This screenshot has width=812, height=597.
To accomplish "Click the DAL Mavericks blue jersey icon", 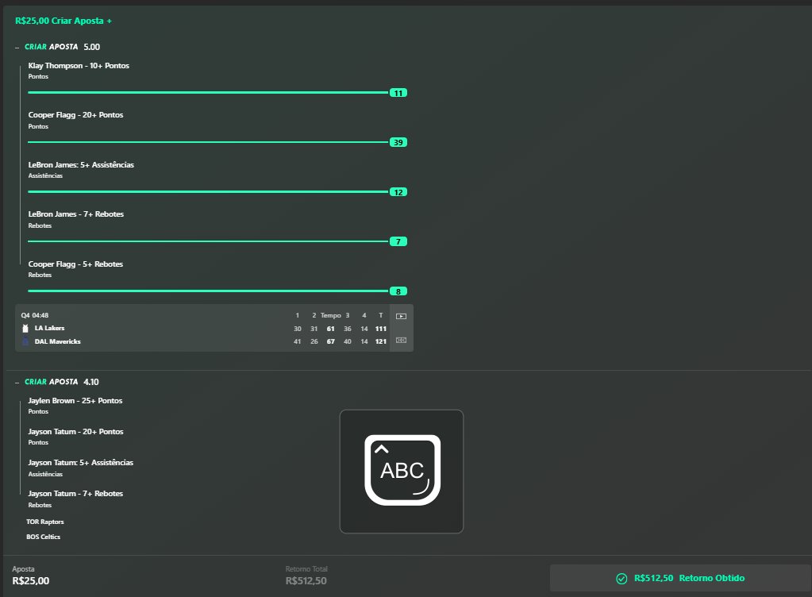I will point(25,341).
